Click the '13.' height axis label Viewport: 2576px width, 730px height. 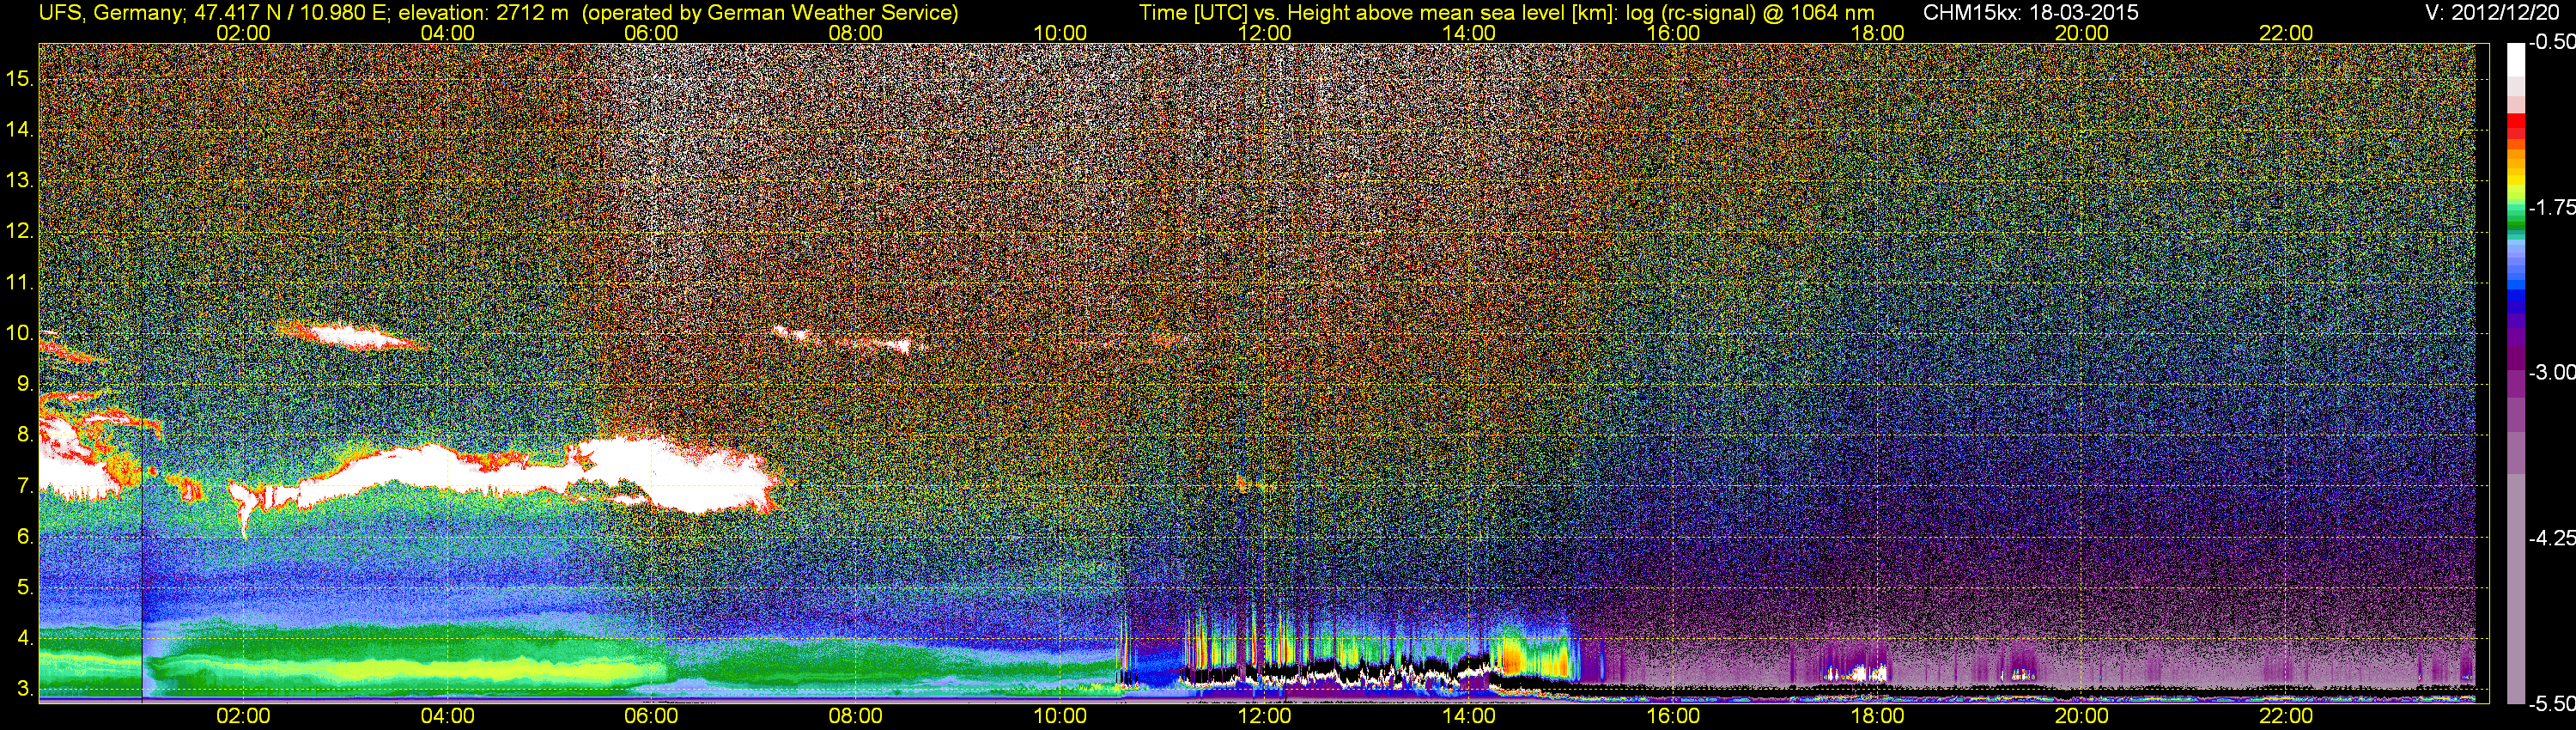(x=20, y=180)
